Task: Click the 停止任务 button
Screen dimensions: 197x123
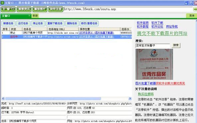Action: click(x=38, y=23)
